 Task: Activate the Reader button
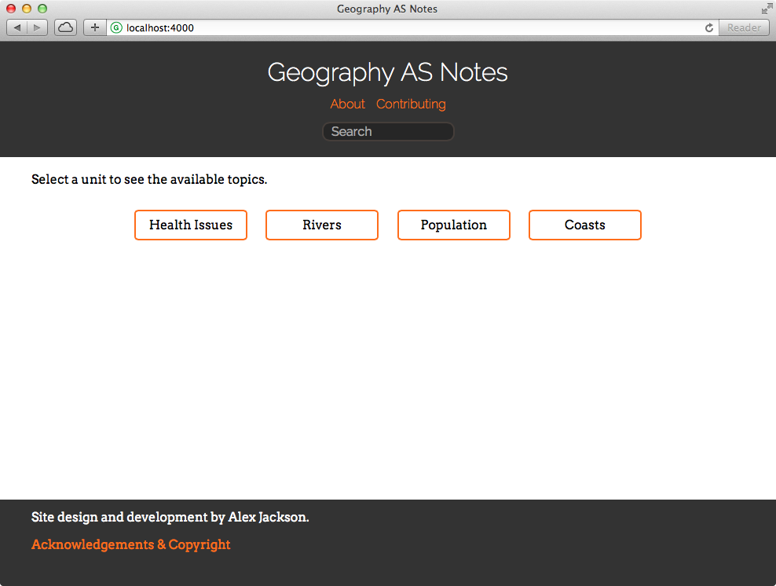tap(743, 27)
